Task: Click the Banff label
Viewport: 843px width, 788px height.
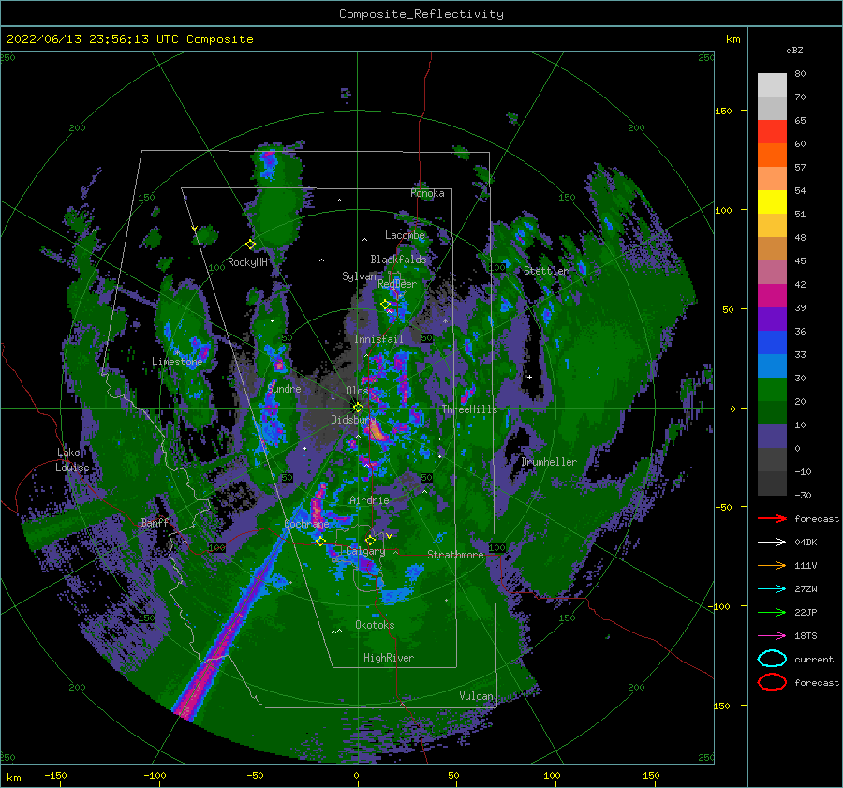Action: tap(155, 523)
